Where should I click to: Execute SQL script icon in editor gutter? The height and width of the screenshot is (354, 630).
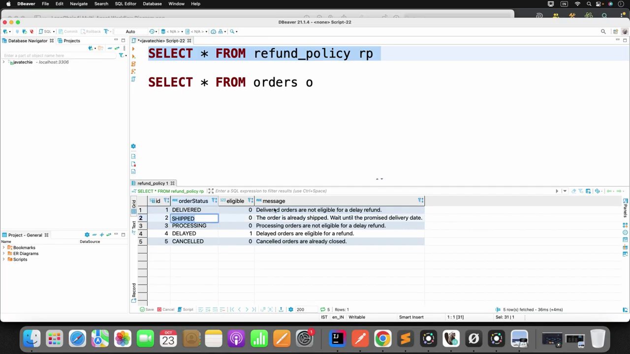(x=133, y=64)
